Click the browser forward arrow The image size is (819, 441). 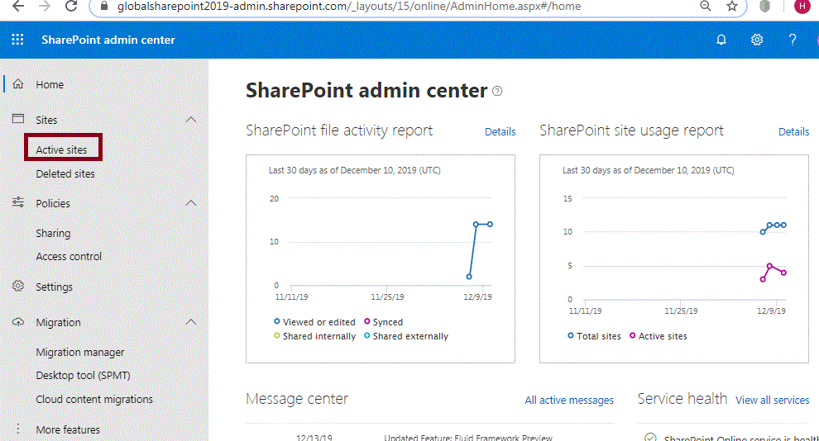click(x=45, y=7)
